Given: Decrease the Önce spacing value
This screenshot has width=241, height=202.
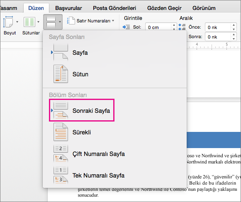Looking at the screenshot, I should click(234, 29).
